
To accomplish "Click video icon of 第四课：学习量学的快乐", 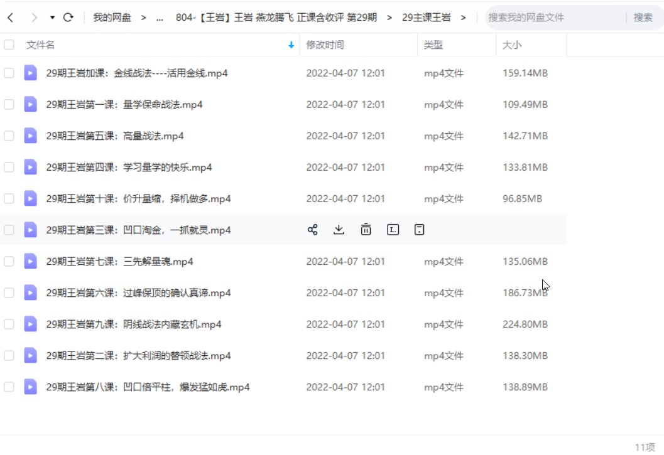I will point(30,167).
